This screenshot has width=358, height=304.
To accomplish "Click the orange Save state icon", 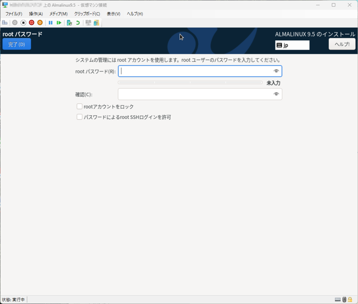I will tap(40, 23).
